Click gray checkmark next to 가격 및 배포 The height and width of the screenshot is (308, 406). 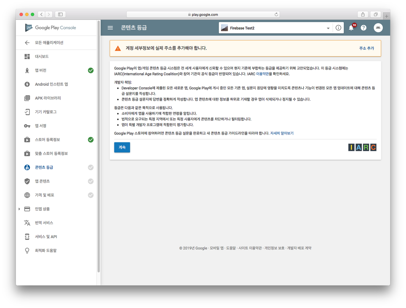pyautogui.click(x=91, y=195)
